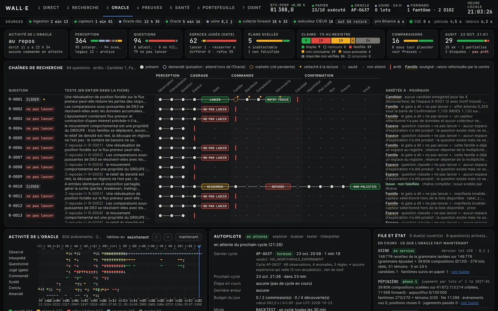Image resolution: width=498 pixels, height=311 pixels.
Task: Click the MOTIF TROUVÉ node in R-0001
Action: [x=278, y=100]
